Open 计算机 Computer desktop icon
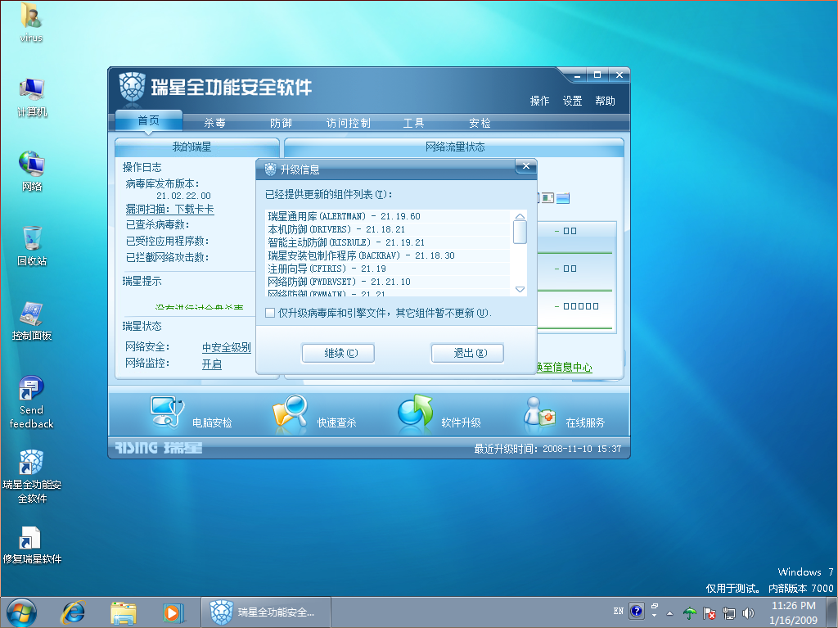The image size is (838, 628). (x=32, y=97)
